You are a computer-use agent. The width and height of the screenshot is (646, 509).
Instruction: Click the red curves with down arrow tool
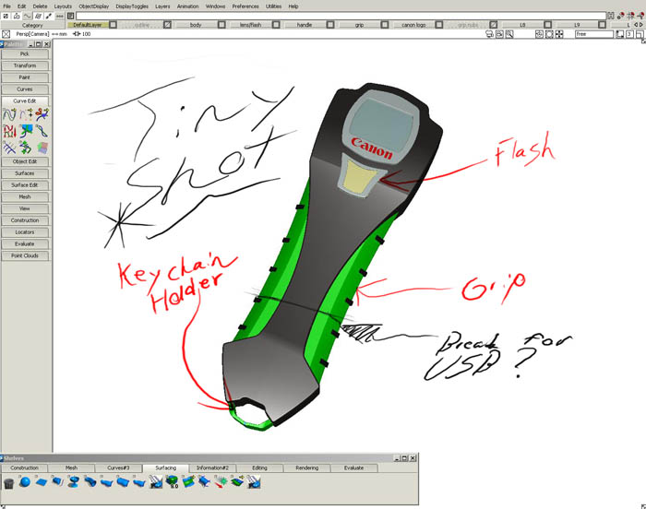9,131
